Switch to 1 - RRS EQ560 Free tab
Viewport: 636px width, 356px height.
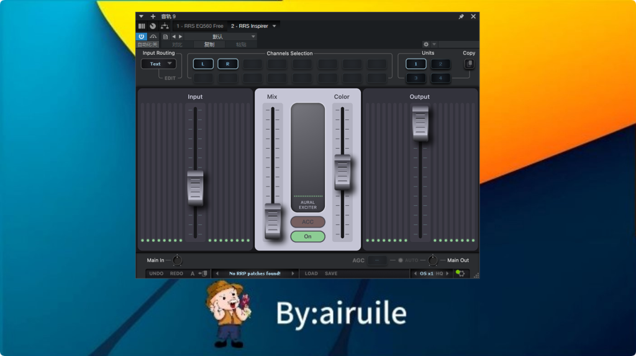(200, 26)
